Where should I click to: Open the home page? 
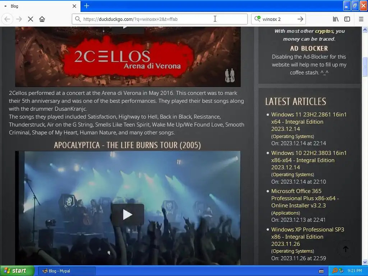[x=42, y=19]
